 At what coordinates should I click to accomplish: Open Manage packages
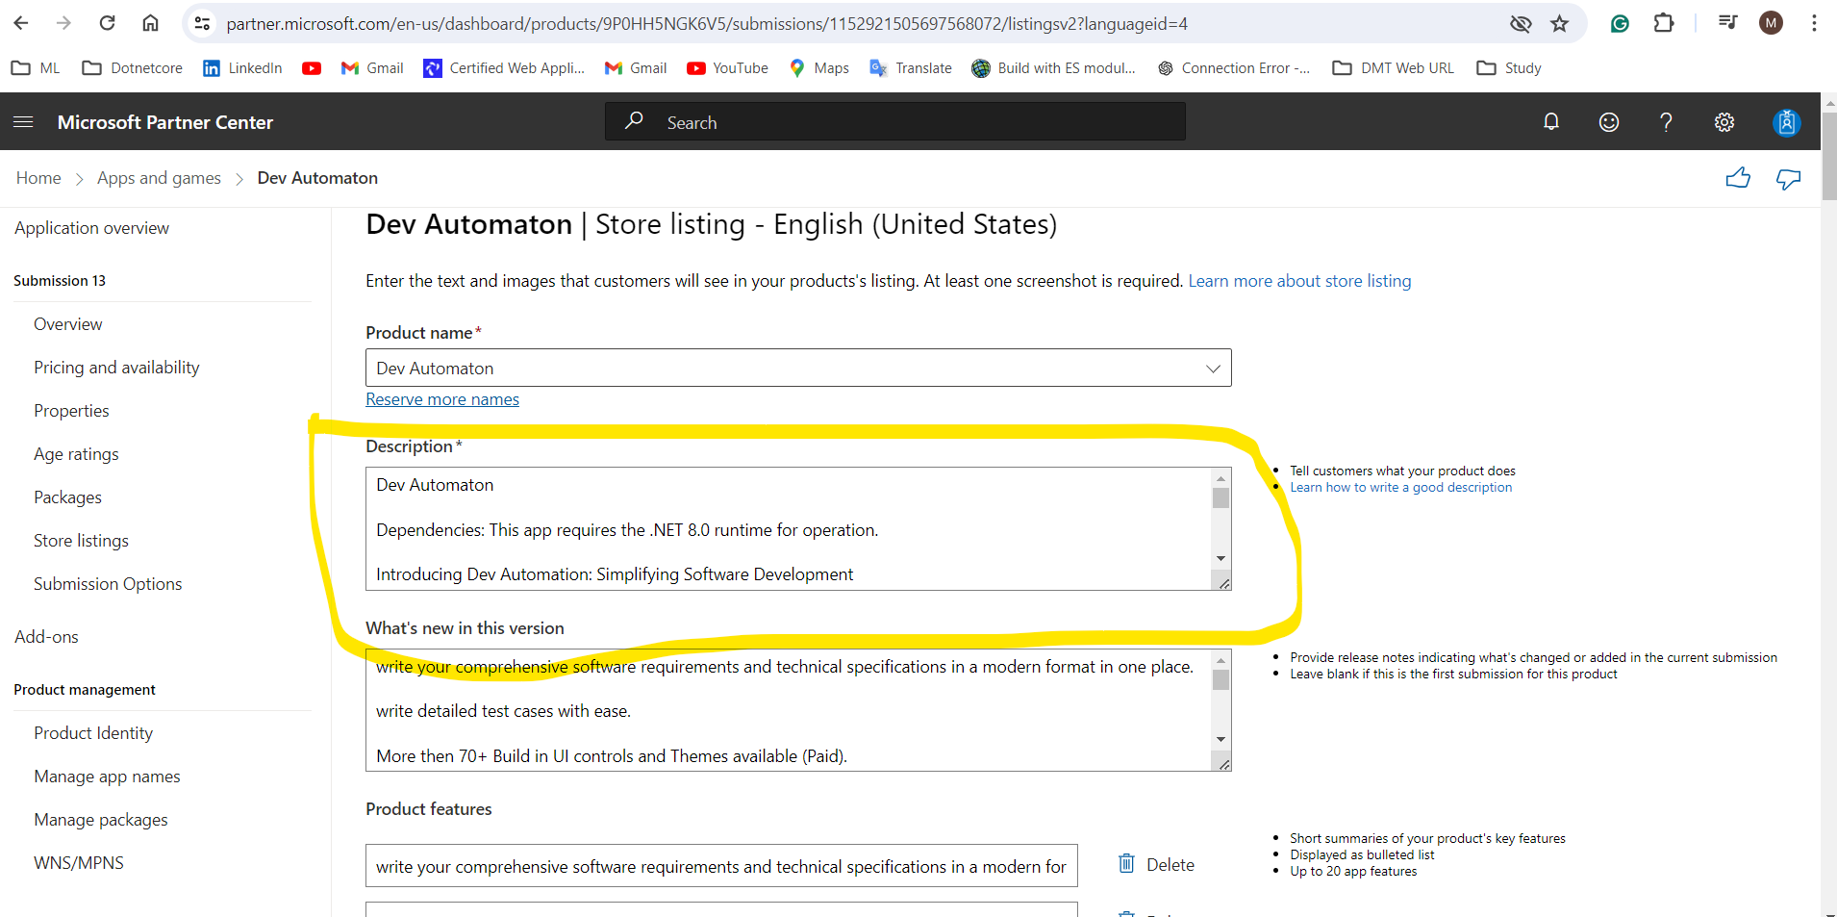click(101, 820)
